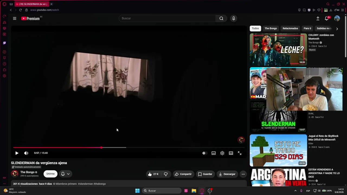Select the Relacionados filter chip

[x=290, y=28]
